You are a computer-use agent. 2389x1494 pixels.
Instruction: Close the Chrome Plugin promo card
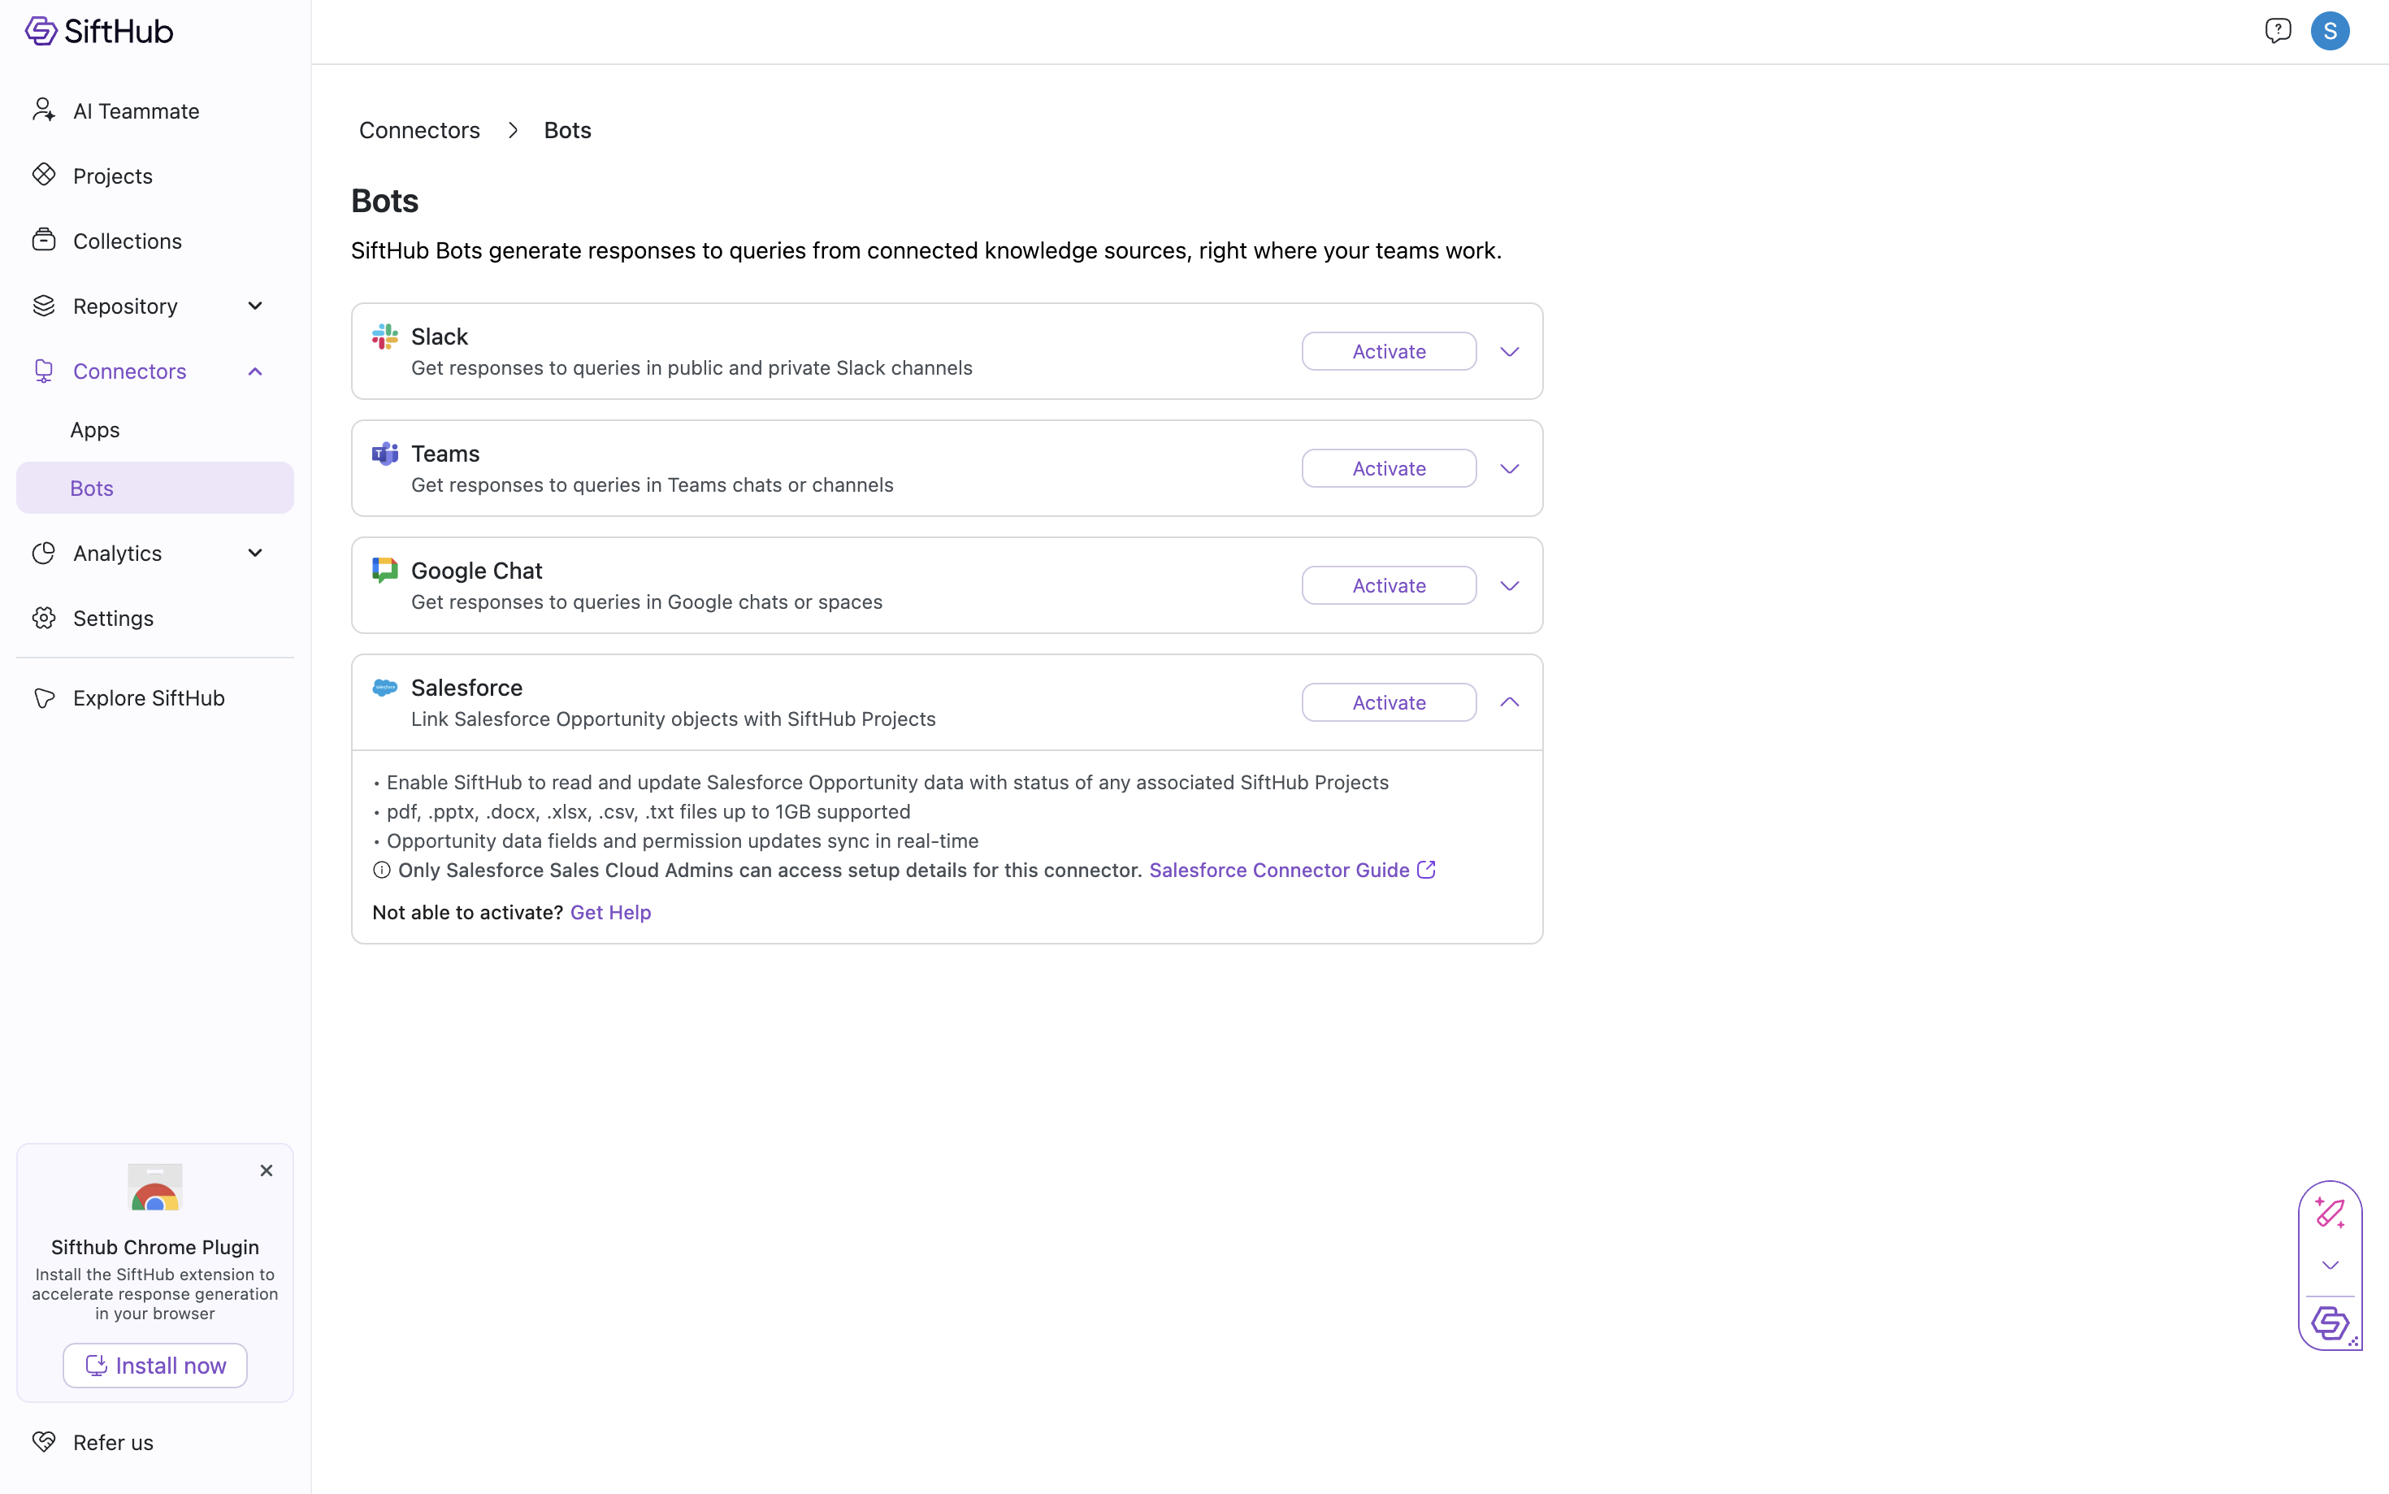266,1170
